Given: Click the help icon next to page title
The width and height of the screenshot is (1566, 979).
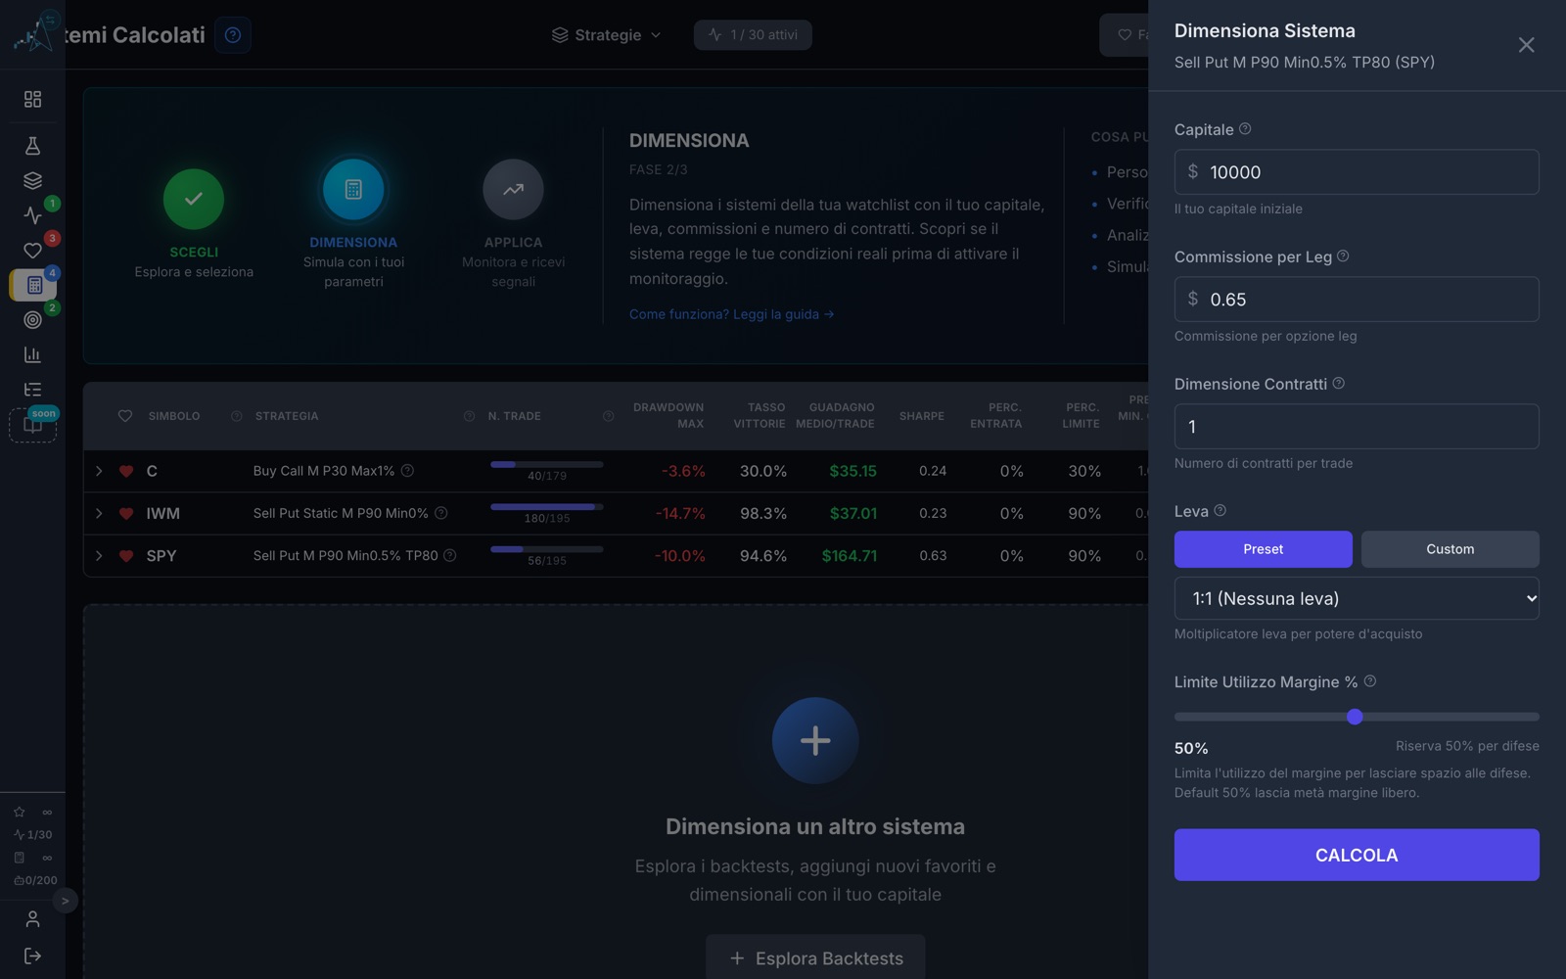Looking at the screenshot, I should (x=232, y=34).
